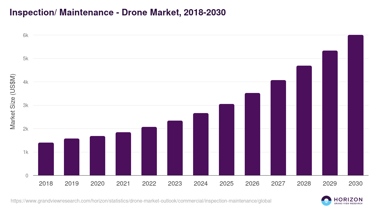This screenshot has height=212, width=378.
Task: Click the Horizon logo icon
Action: (x=326, y=201)
